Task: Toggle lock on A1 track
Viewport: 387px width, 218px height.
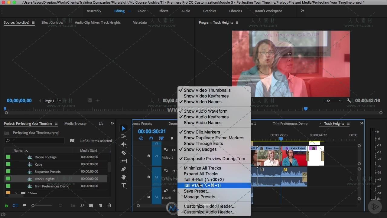Action: [x=148, y=177]
